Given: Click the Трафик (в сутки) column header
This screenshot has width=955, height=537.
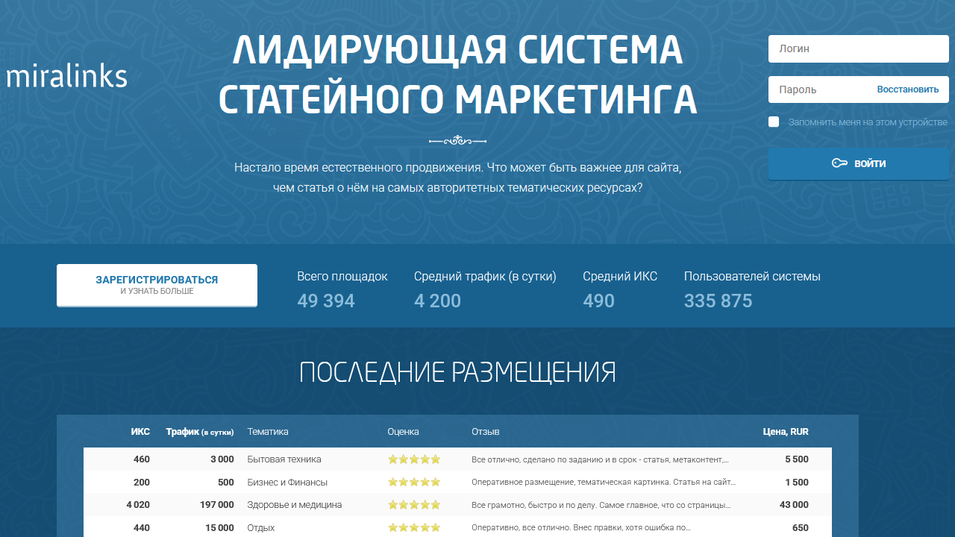Looking at the screenshot, I should pos(199,432).
